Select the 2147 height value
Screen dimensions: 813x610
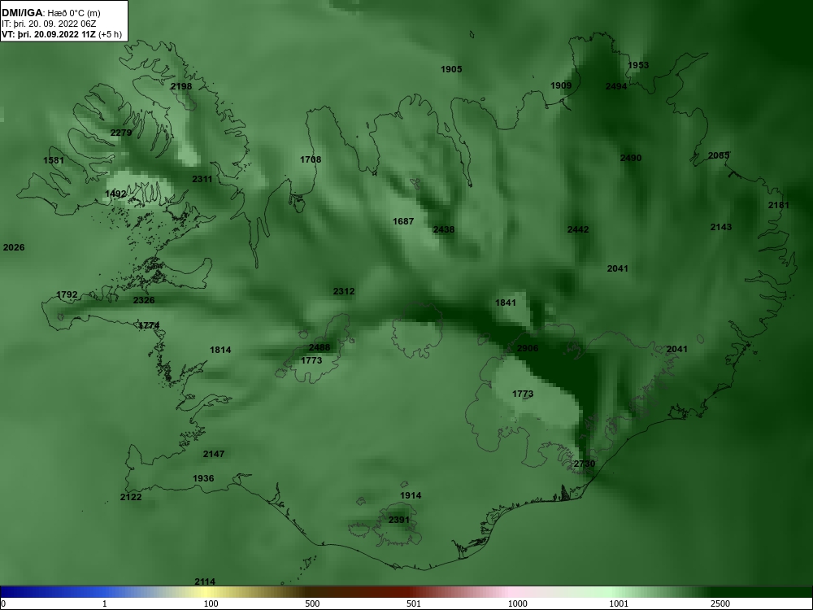tap(214, 454)
